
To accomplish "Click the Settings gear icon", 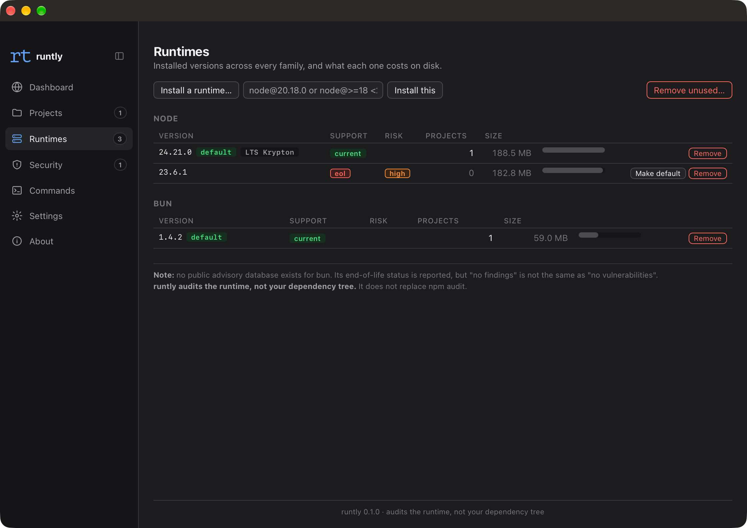I will pyautogui.click(x=17, y=216).
